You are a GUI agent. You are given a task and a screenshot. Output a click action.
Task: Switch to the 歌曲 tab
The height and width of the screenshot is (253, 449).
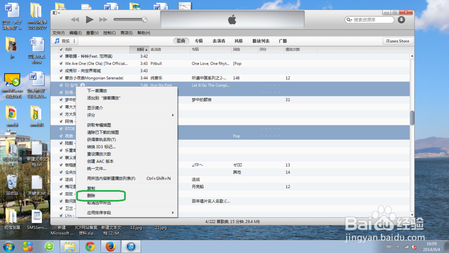click(x=180, y=41)
